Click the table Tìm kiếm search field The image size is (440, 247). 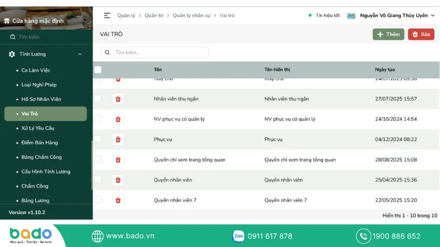(155, 52)
